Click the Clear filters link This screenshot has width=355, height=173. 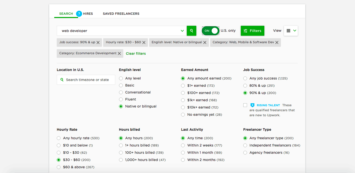(x=136, y=53)
